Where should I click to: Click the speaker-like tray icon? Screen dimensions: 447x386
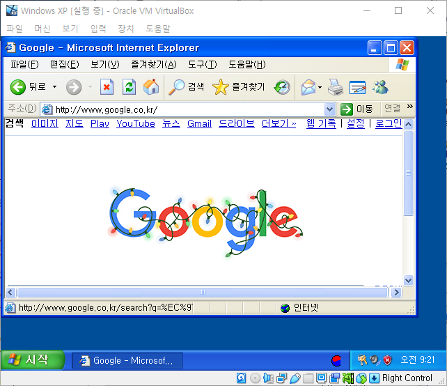click(375, 360)
